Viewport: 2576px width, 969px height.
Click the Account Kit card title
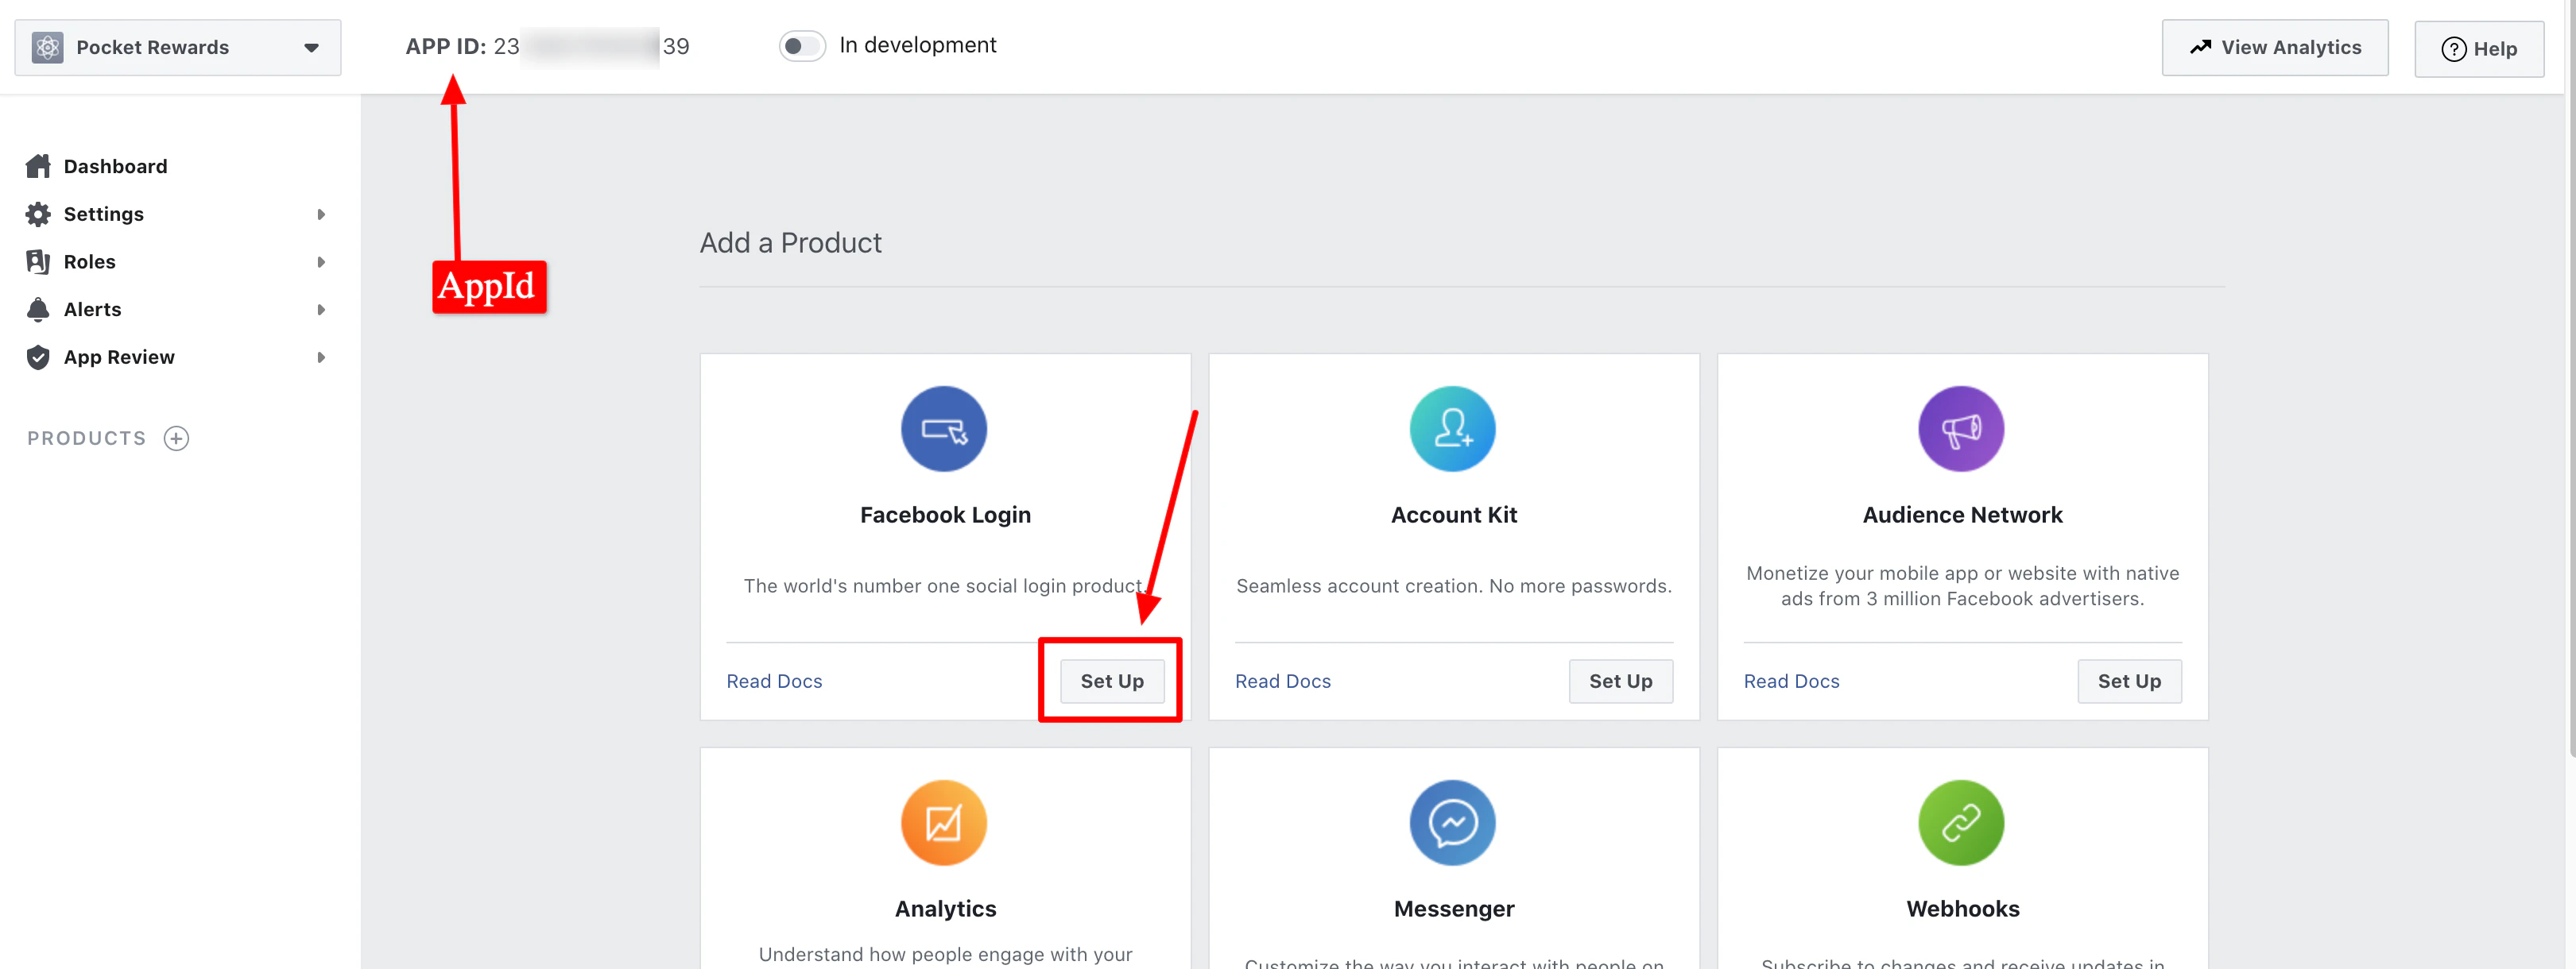point(1454,515)
